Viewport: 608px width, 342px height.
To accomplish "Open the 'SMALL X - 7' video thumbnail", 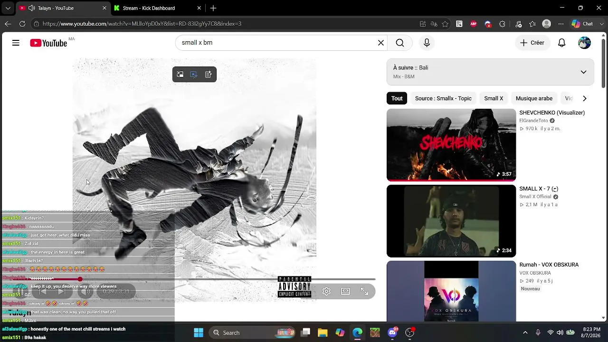I will (451, 221).
